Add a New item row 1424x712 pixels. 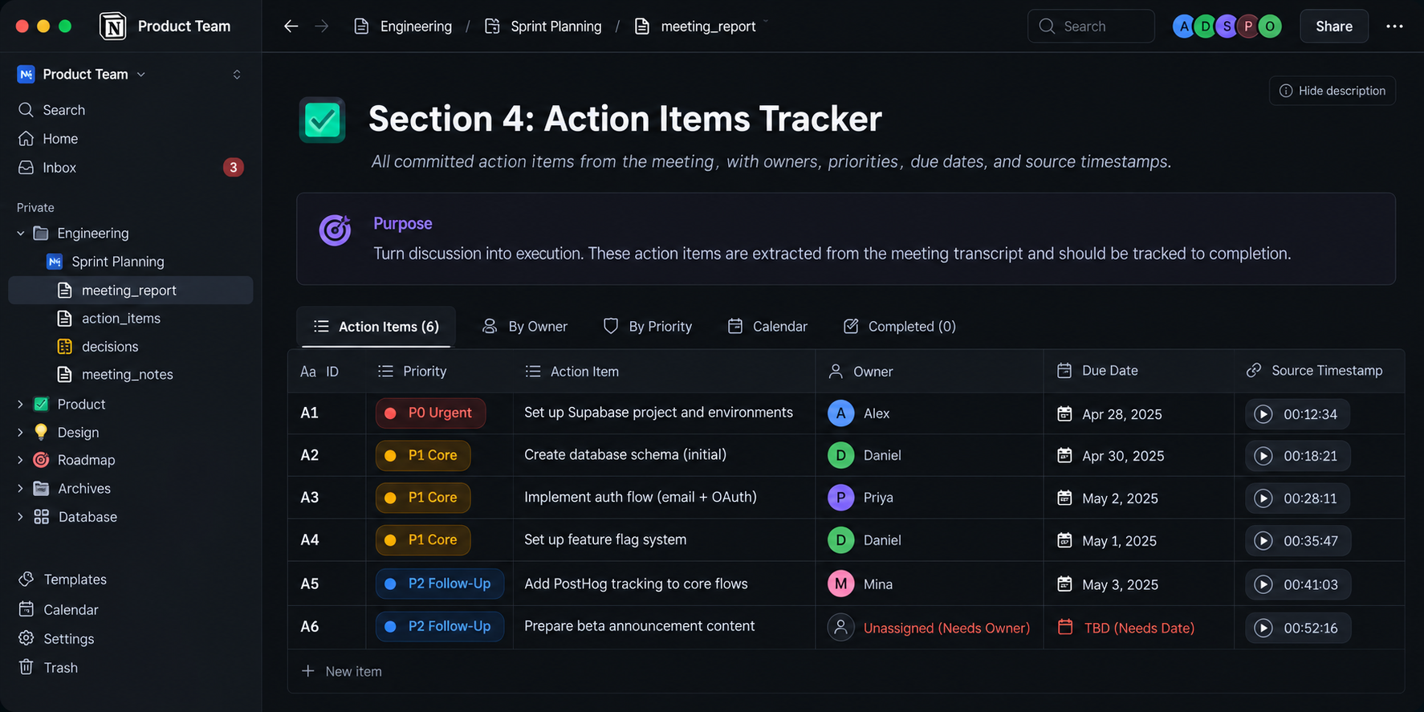(342, 672)
